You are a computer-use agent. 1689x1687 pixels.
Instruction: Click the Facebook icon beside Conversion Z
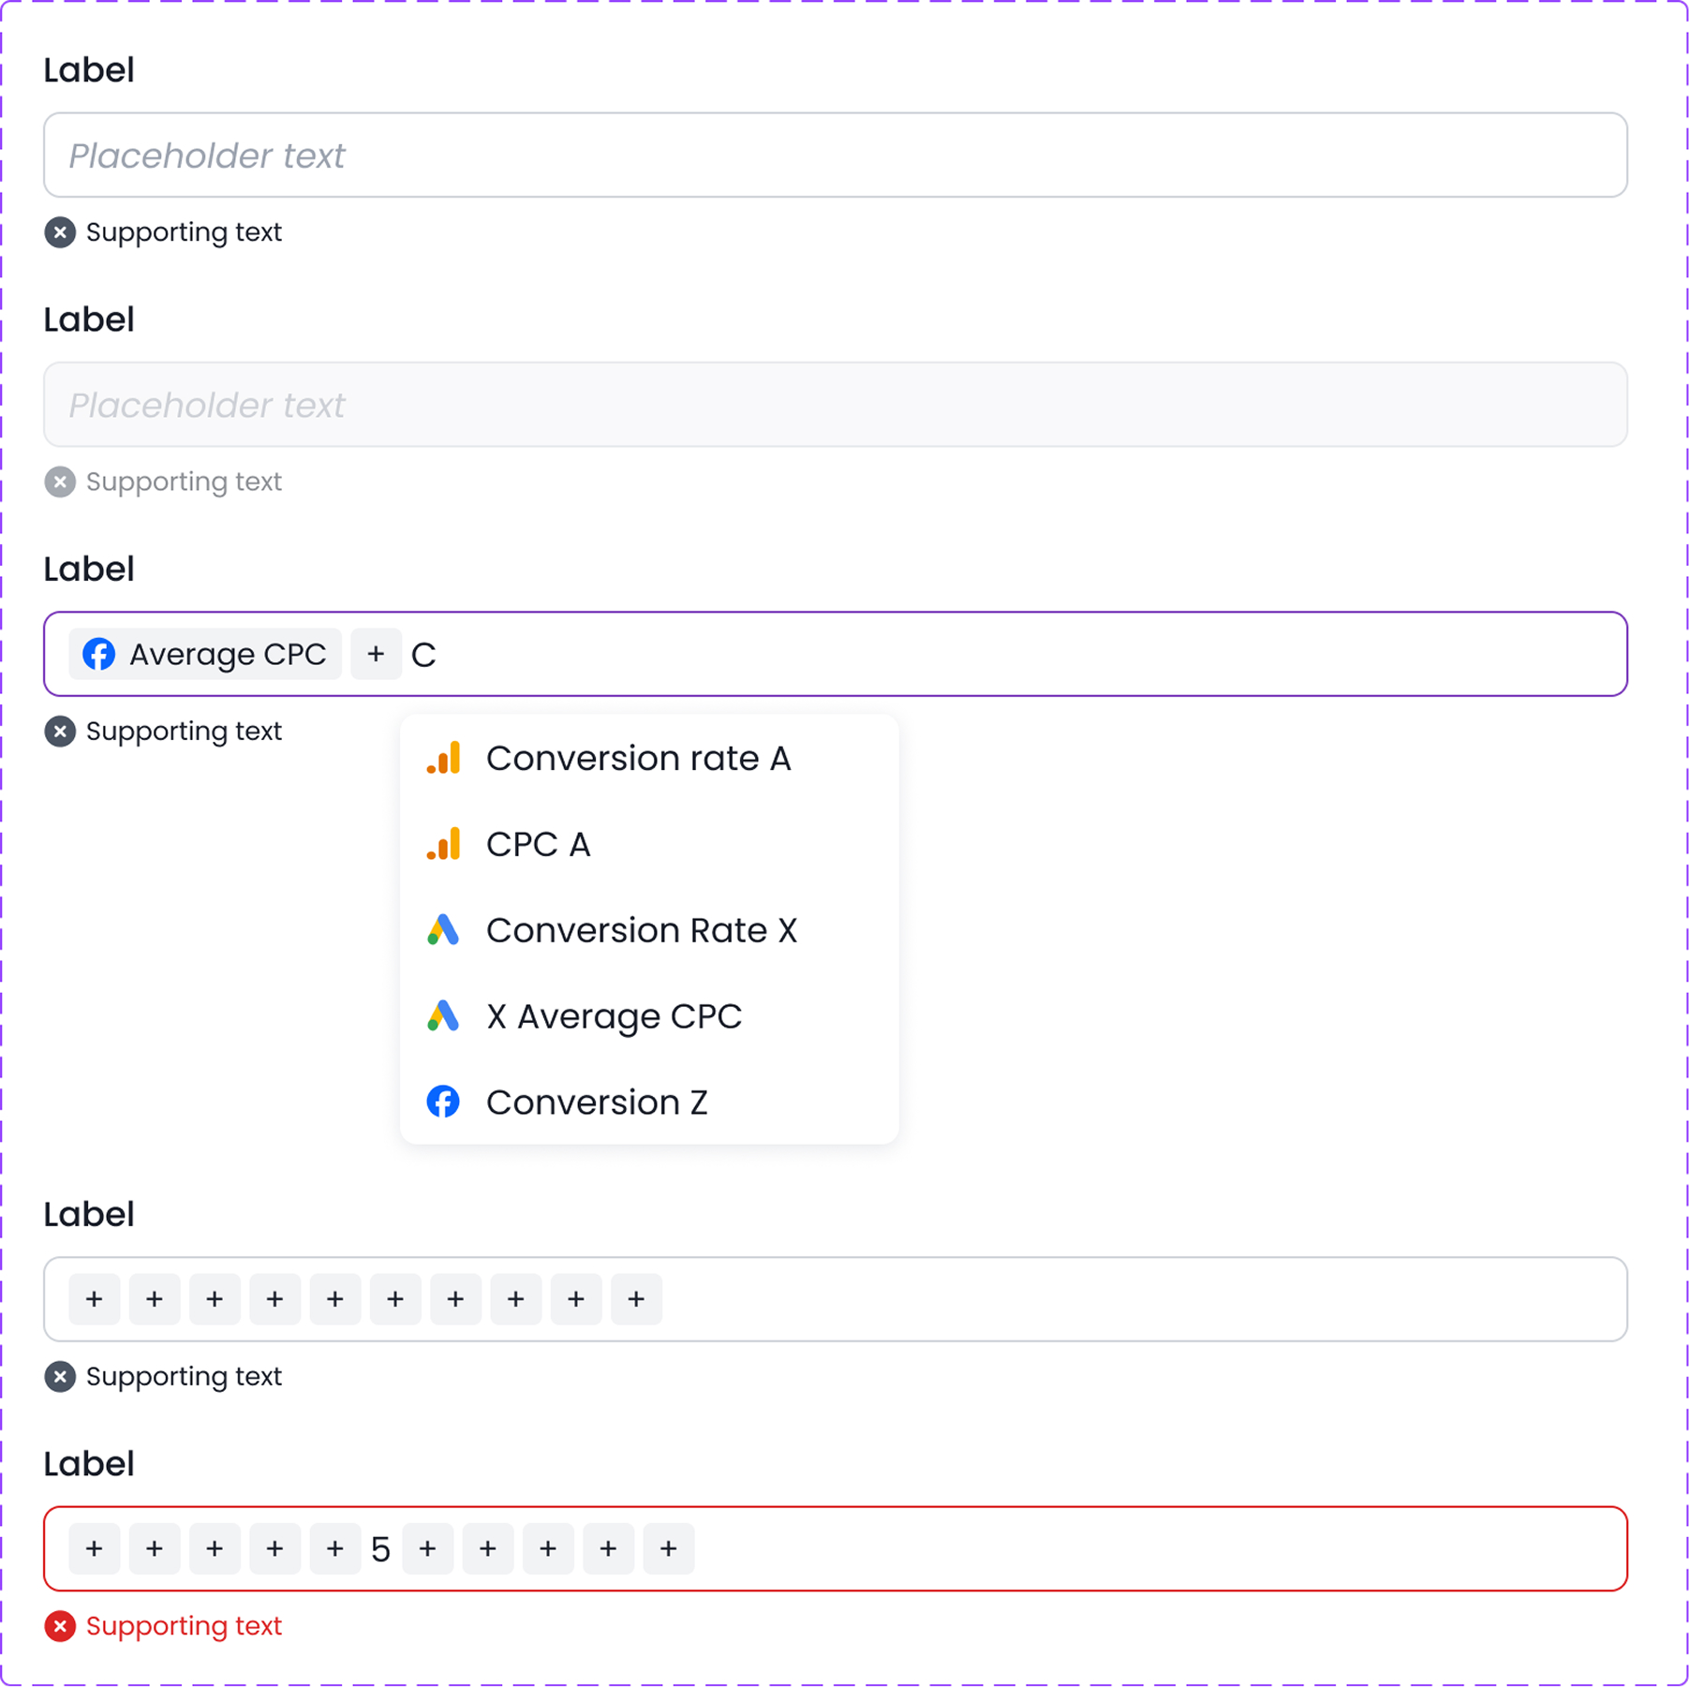pyautogui.click(x=442, y=1102)
